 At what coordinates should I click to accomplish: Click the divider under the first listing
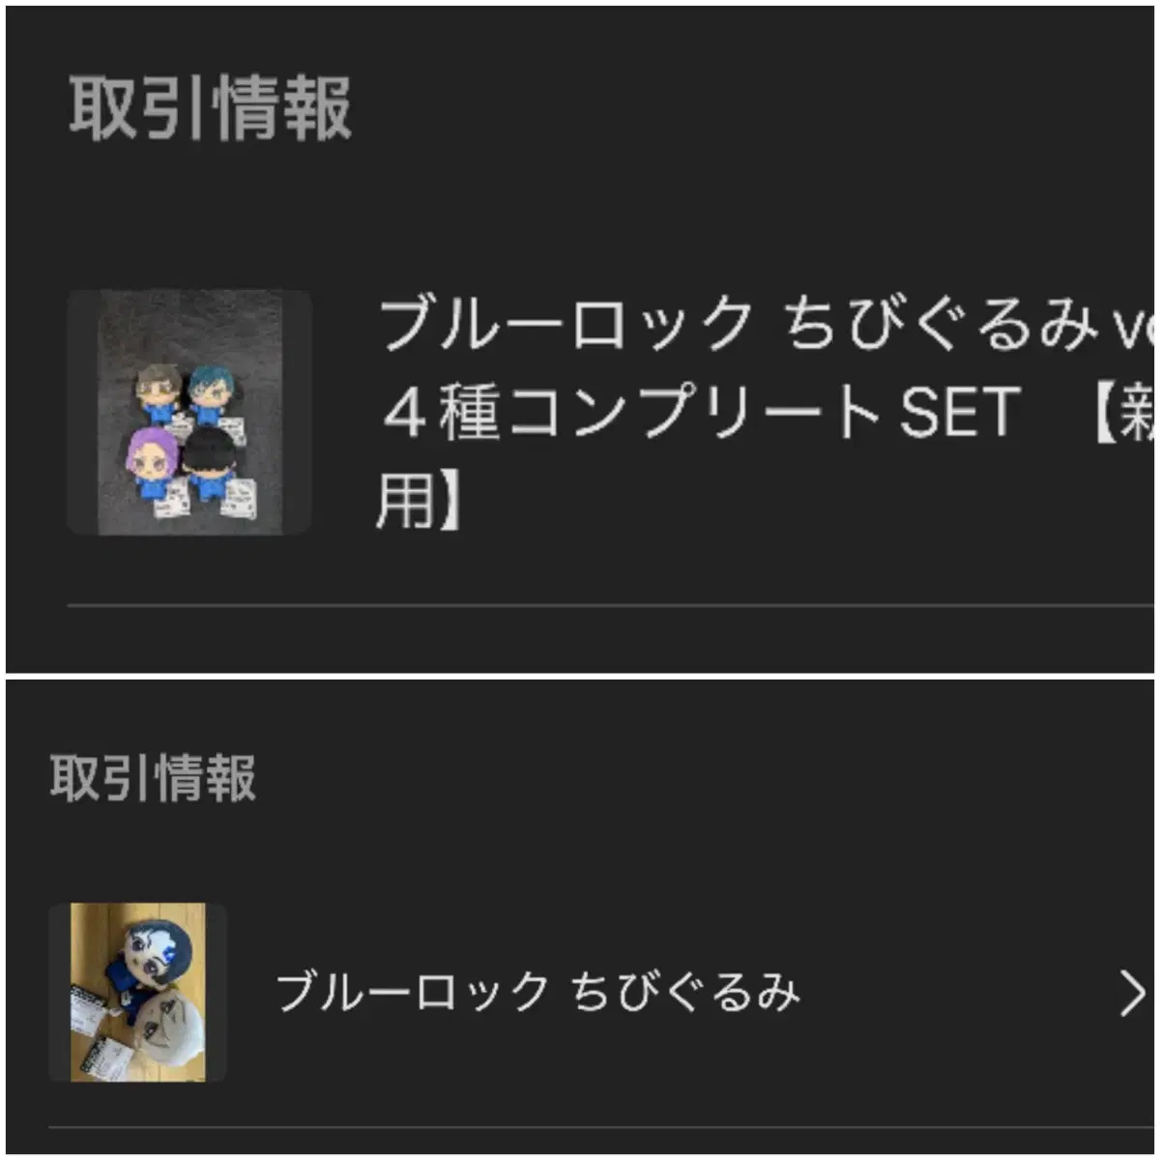click(x=611, y=606)
